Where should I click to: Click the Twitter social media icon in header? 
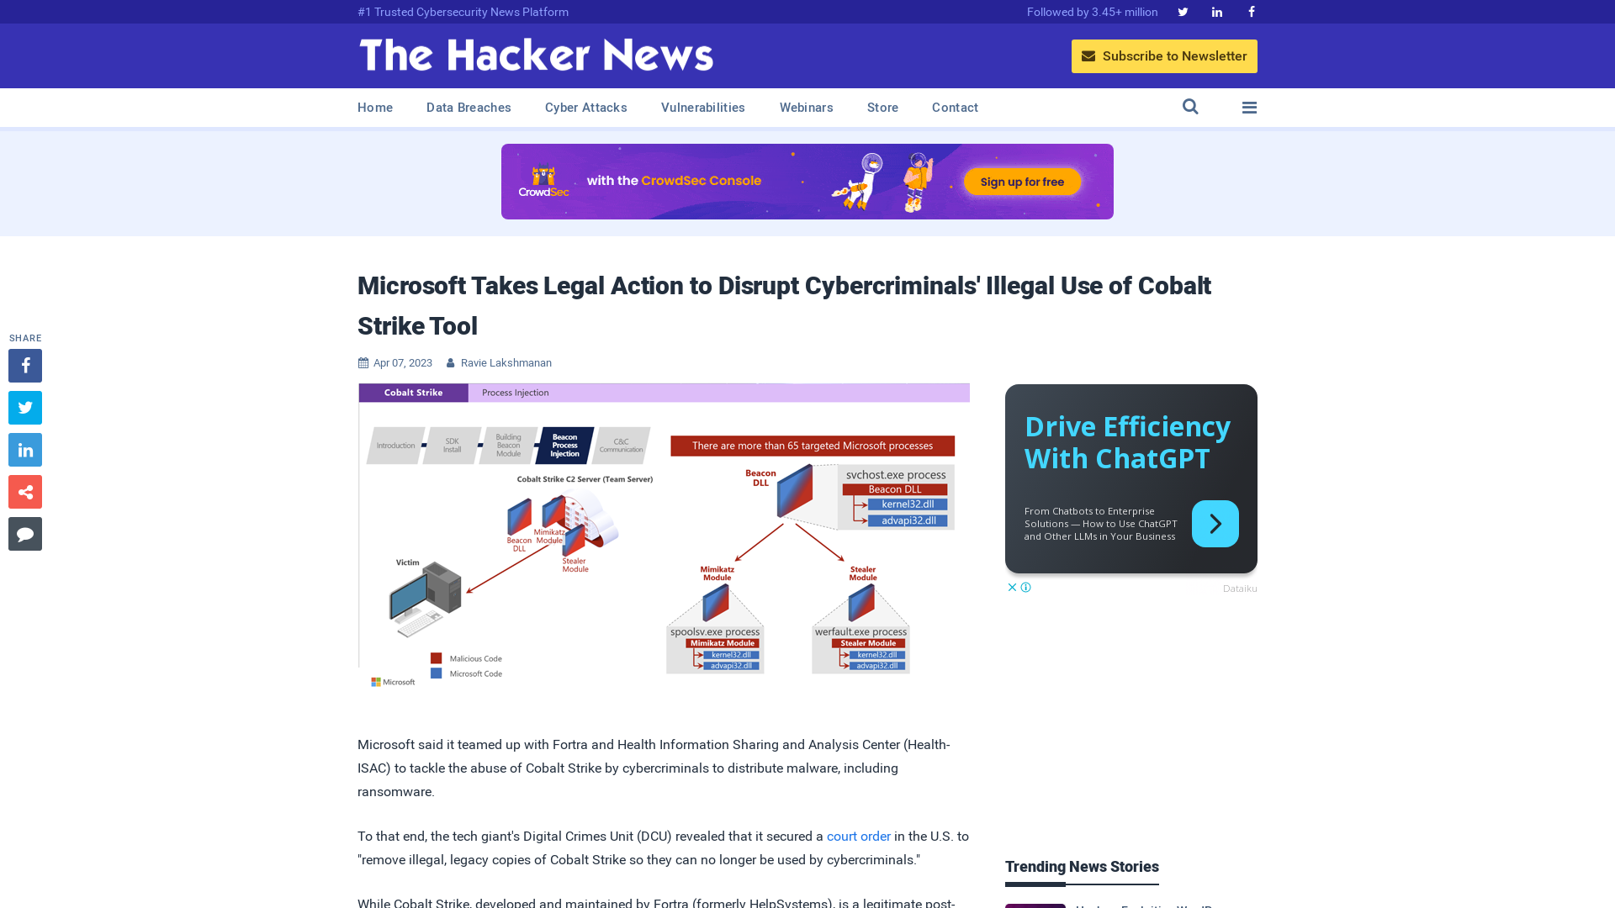[1183, 13]
